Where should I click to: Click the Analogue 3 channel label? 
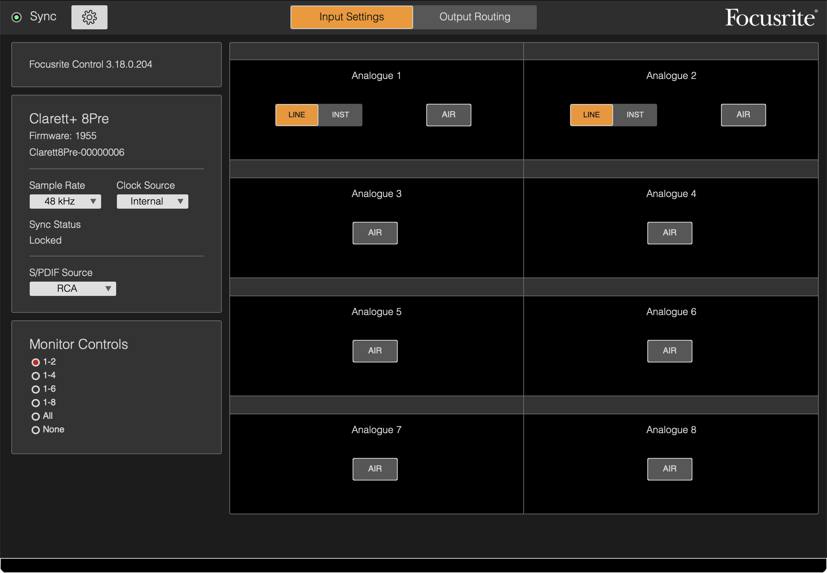coord(376,194)
